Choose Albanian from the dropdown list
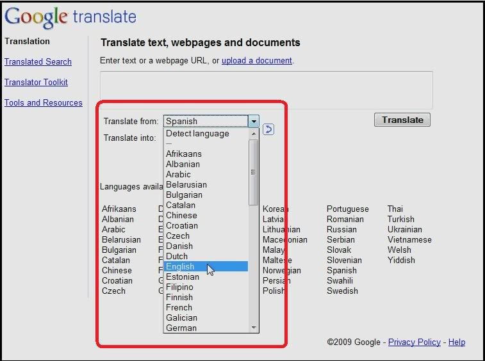Screen dimensions: 485x361 tap(206, 164)
